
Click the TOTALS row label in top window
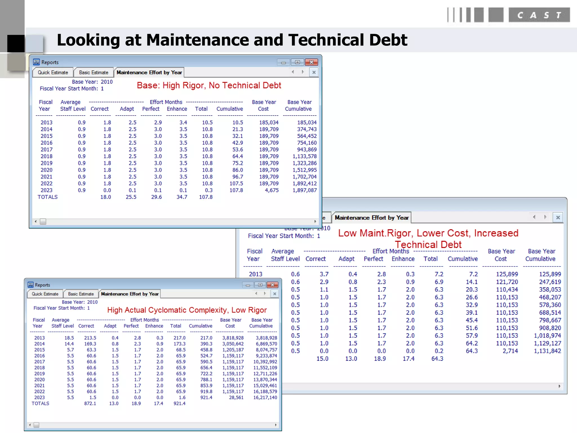(x=48, y=197)
